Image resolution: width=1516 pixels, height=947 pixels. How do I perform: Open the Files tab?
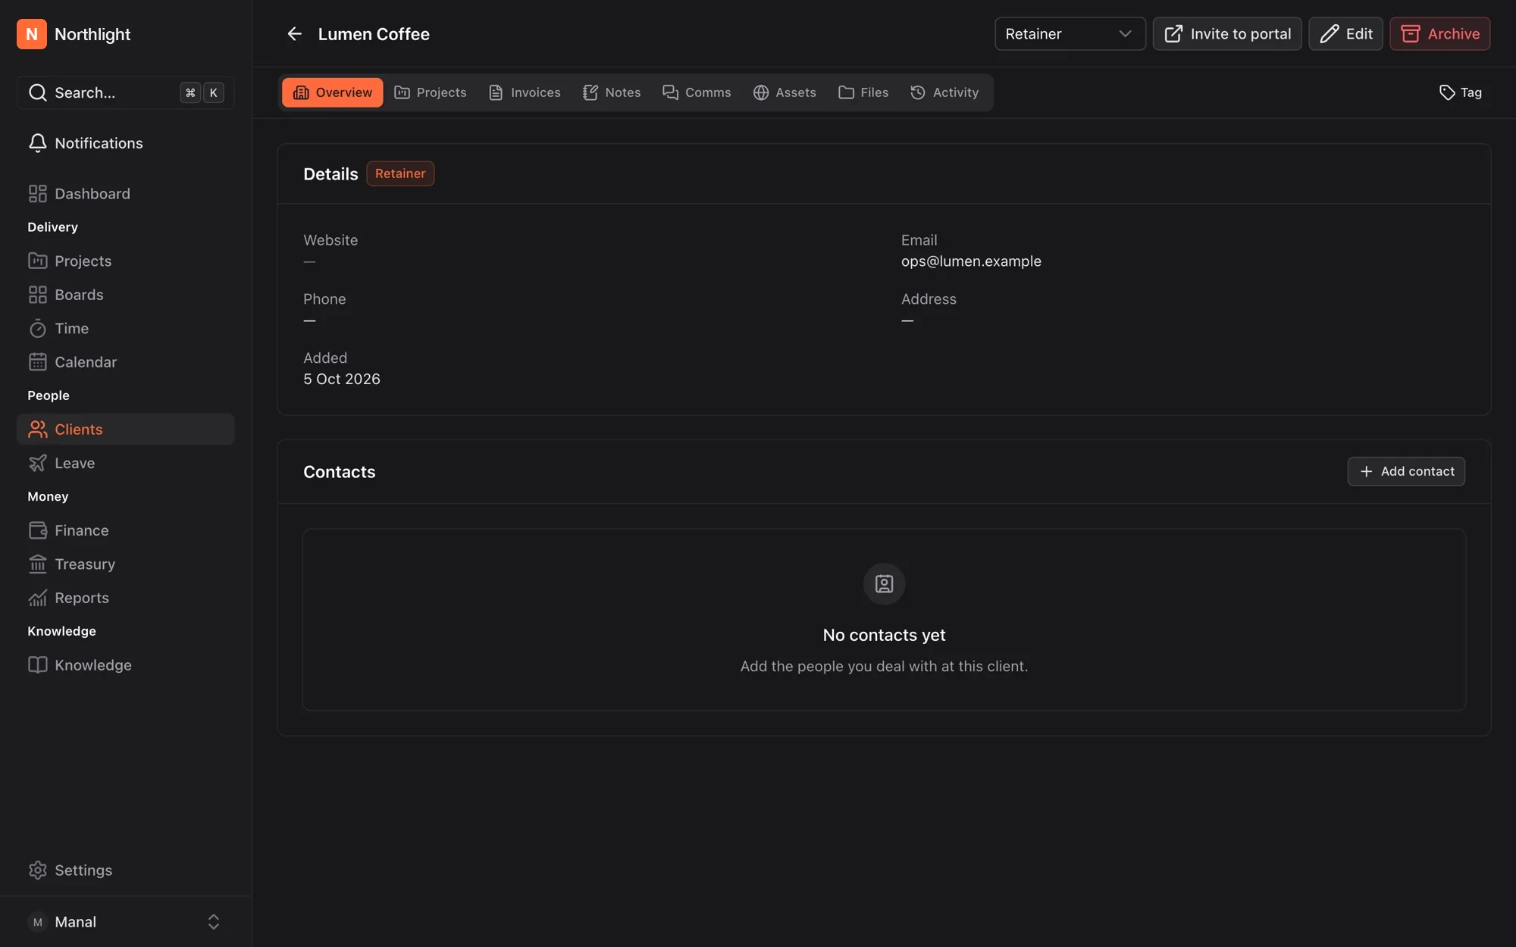[863, 92]
